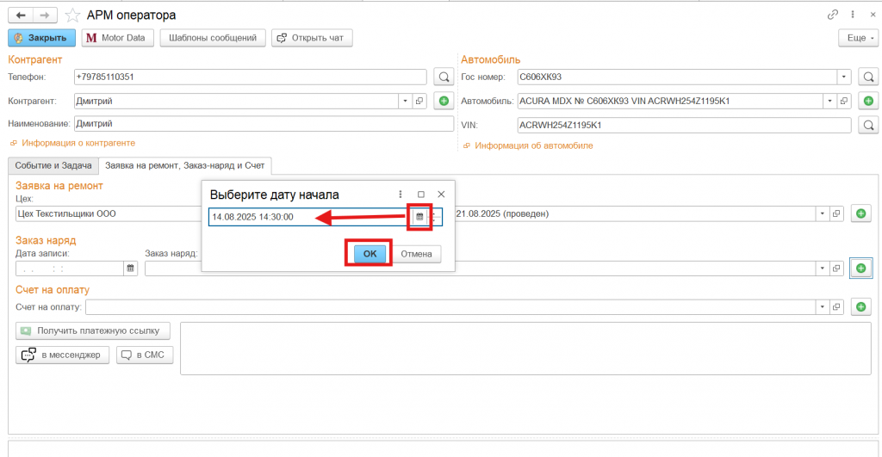This screenshot has height=457, width=882.
Task: Search by phone number magnifier icon
Action: 444,77
